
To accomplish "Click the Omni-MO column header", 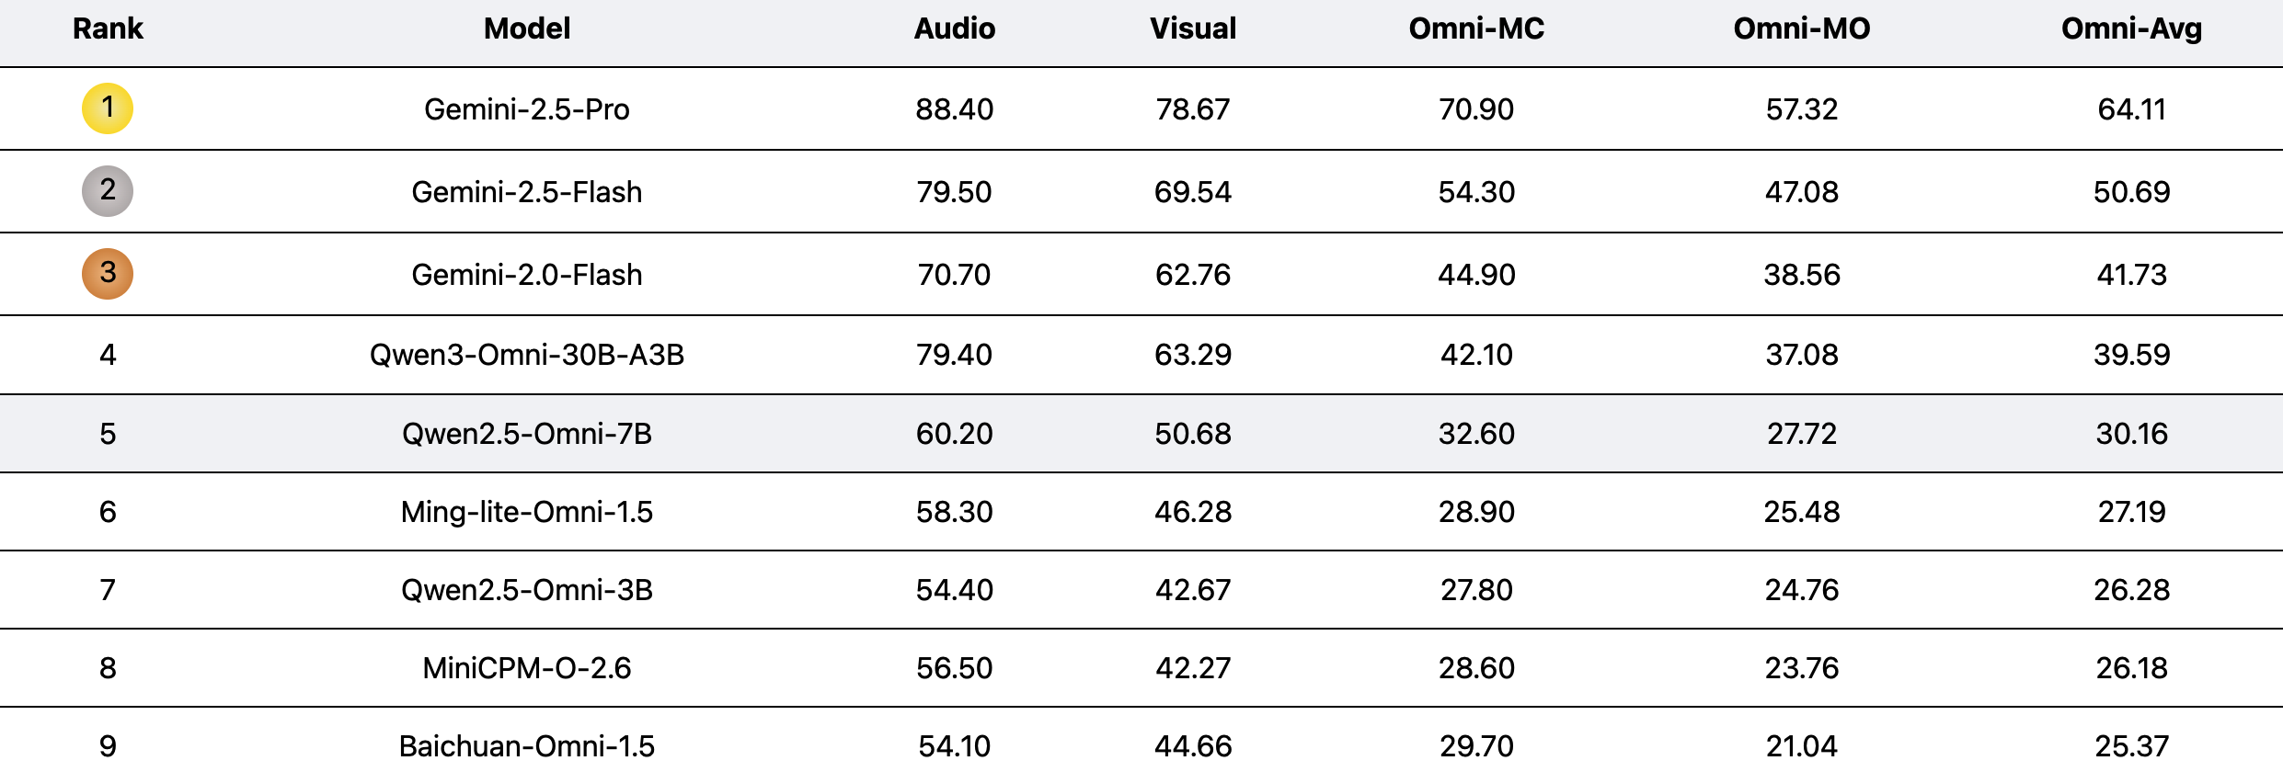I will coord(1801,29).
